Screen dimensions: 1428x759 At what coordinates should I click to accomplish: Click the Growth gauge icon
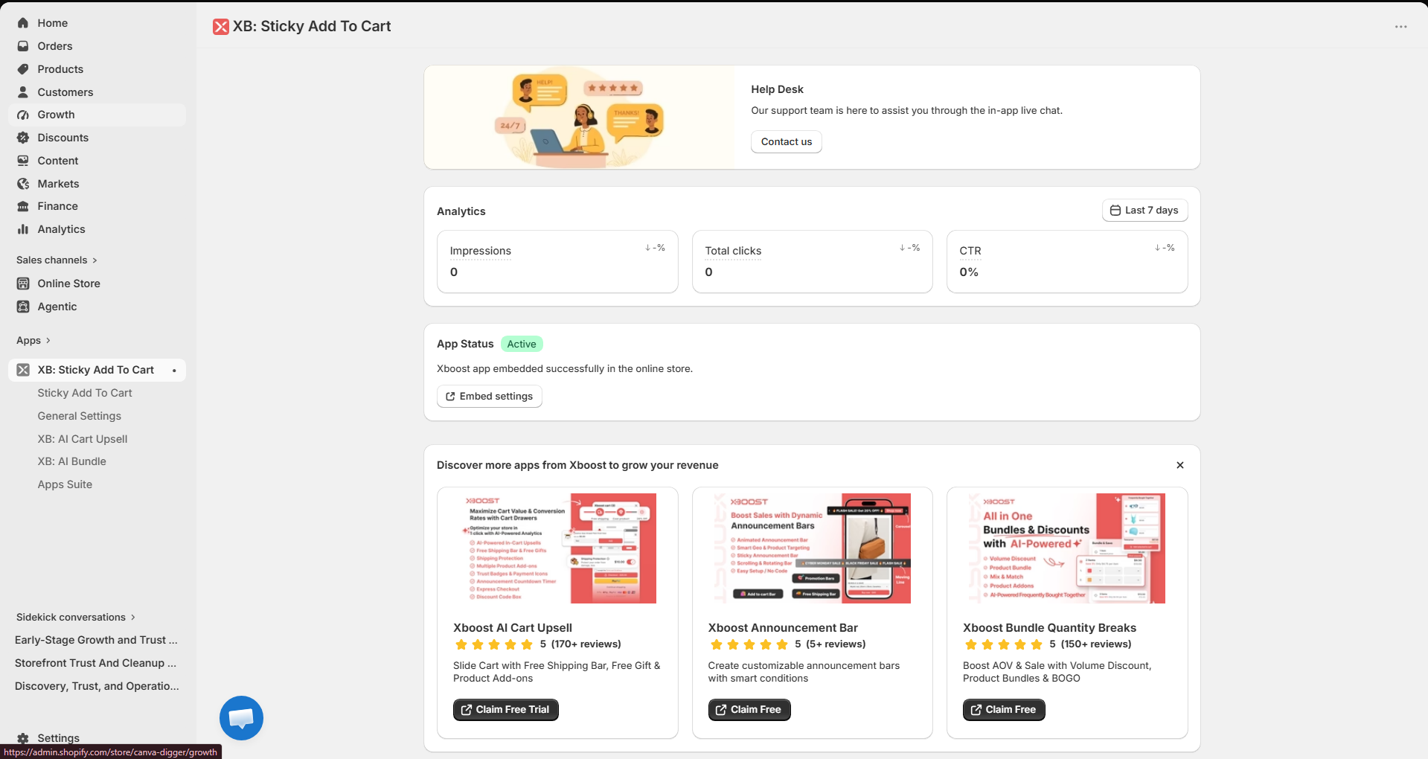pos(23,115)
